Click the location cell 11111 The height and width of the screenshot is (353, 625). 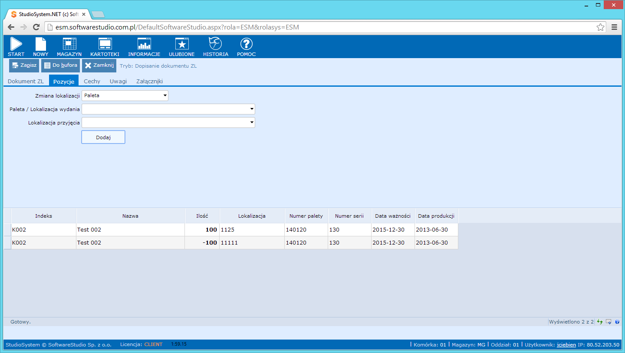pos(252,243)
